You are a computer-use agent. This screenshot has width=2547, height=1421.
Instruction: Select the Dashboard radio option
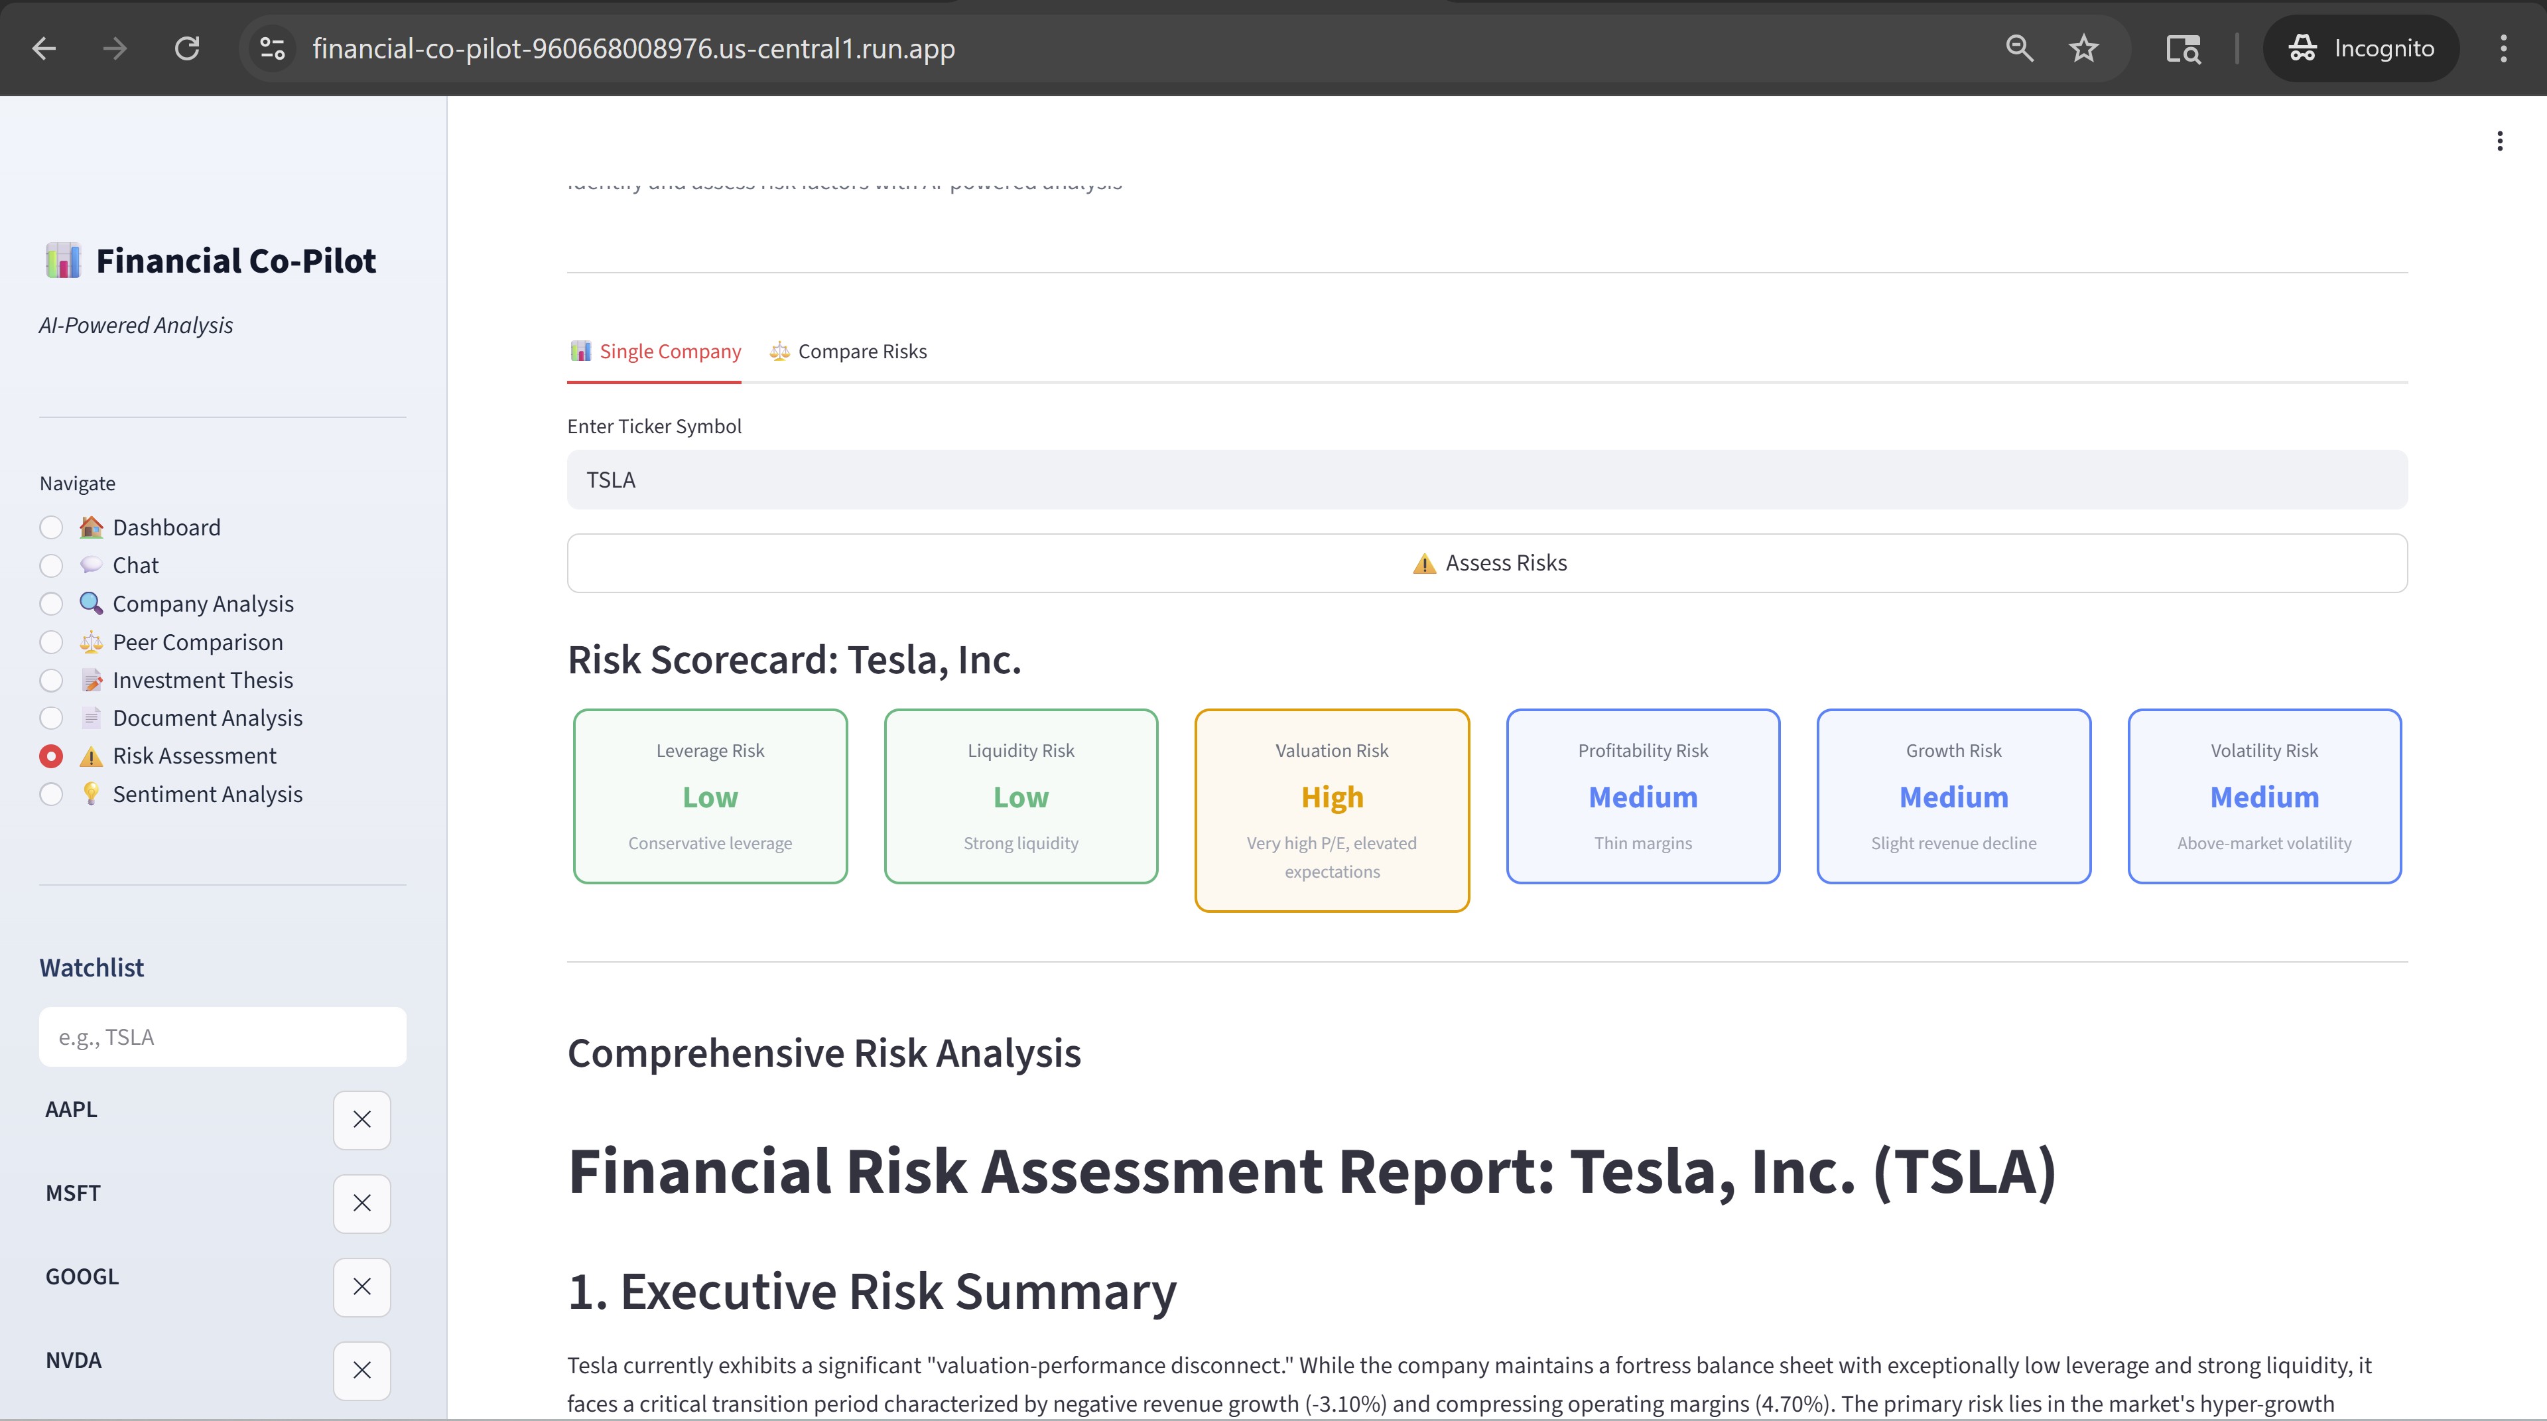[x=52, y=527]
